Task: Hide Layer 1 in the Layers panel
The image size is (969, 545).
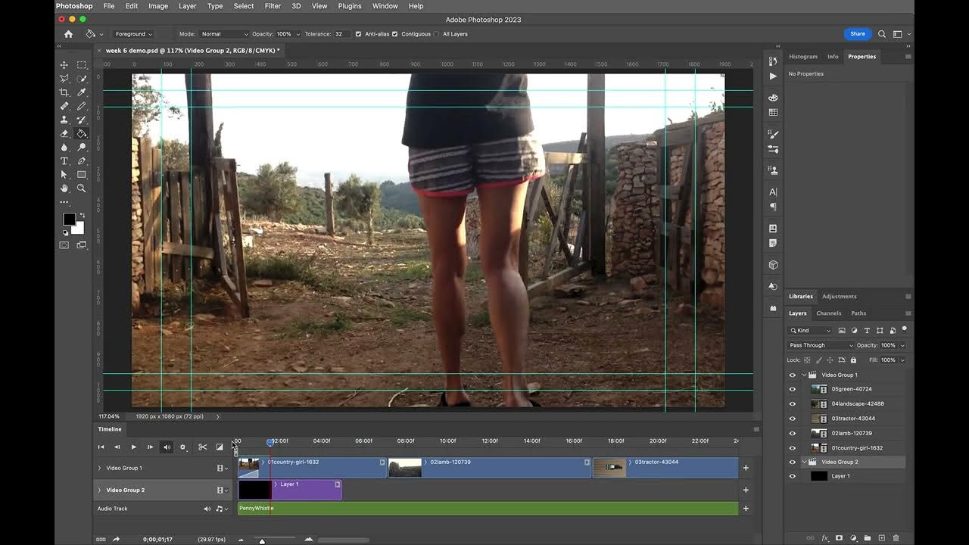Action: coord(793,476)
